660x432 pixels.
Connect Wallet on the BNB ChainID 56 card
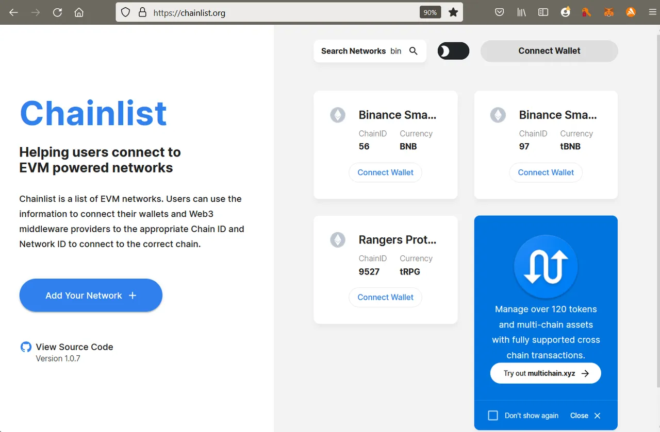tap(386, 172)
